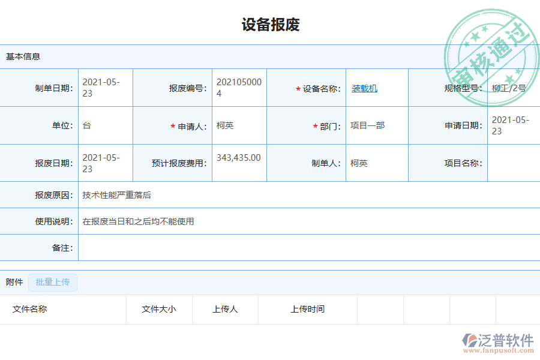Screen dimensions: 540x360
Task: Open the 装载机 equipment link
Action: (x=364, y=88)
